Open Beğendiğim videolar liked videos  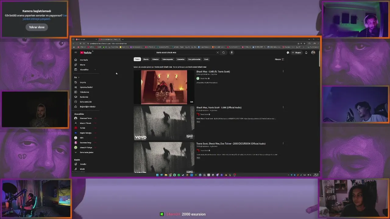coord(88,107)
